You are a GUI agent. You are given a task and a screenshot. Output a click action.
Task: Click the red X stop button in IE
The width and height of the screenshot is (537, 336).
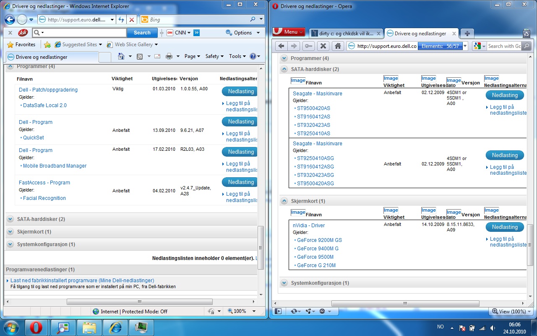point(132,19)
